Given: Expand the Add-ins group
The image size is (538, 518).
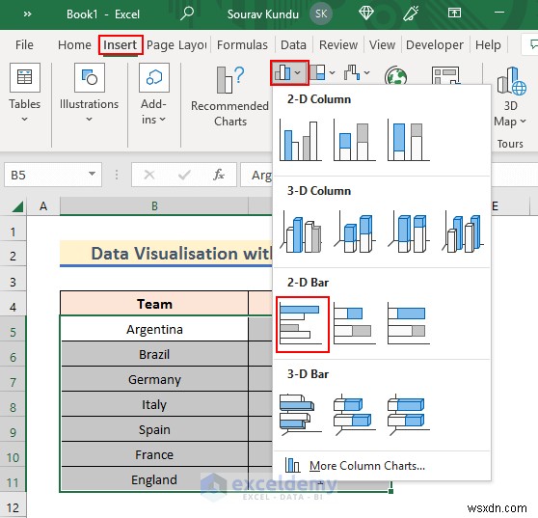Looking at the screenshot, I should coord(153,94).
